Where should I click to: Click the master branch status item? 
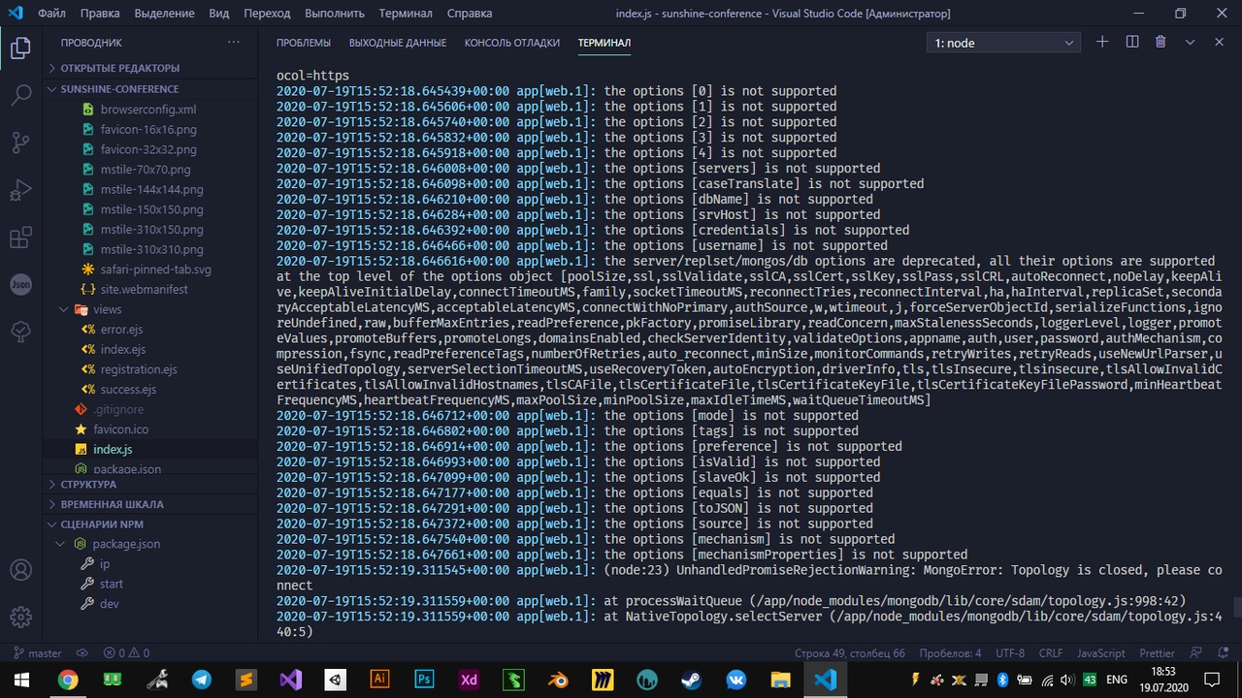point(38,653)
